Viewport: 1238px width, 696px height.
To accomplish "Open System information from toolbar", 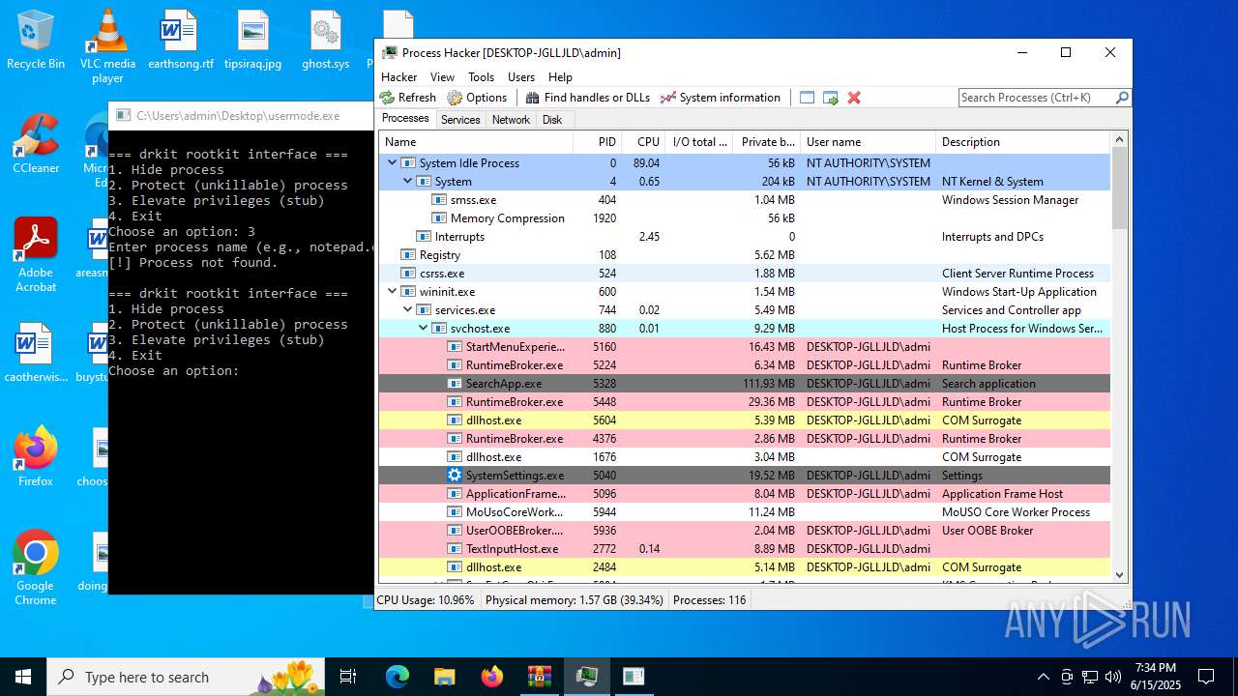I will (720, 98).
